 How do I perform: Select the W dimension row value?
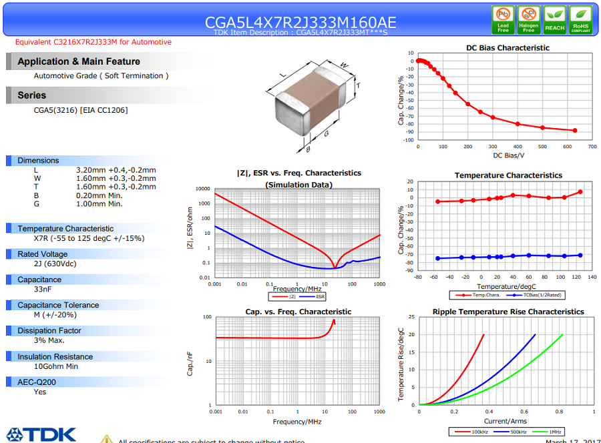116,178
